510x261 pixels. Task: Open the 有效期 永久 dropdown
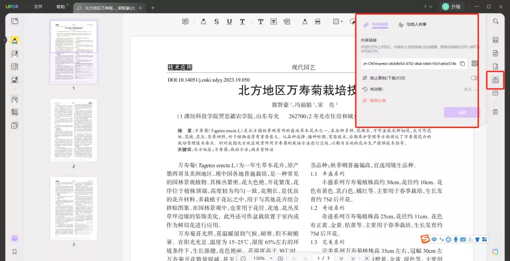(x=471, y=89)
